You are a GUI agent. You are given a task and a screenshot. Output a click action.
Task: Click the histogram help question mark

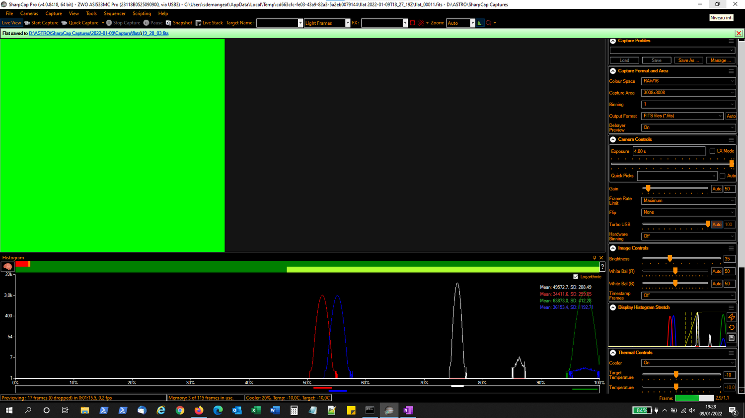click(x=602, y=267)
